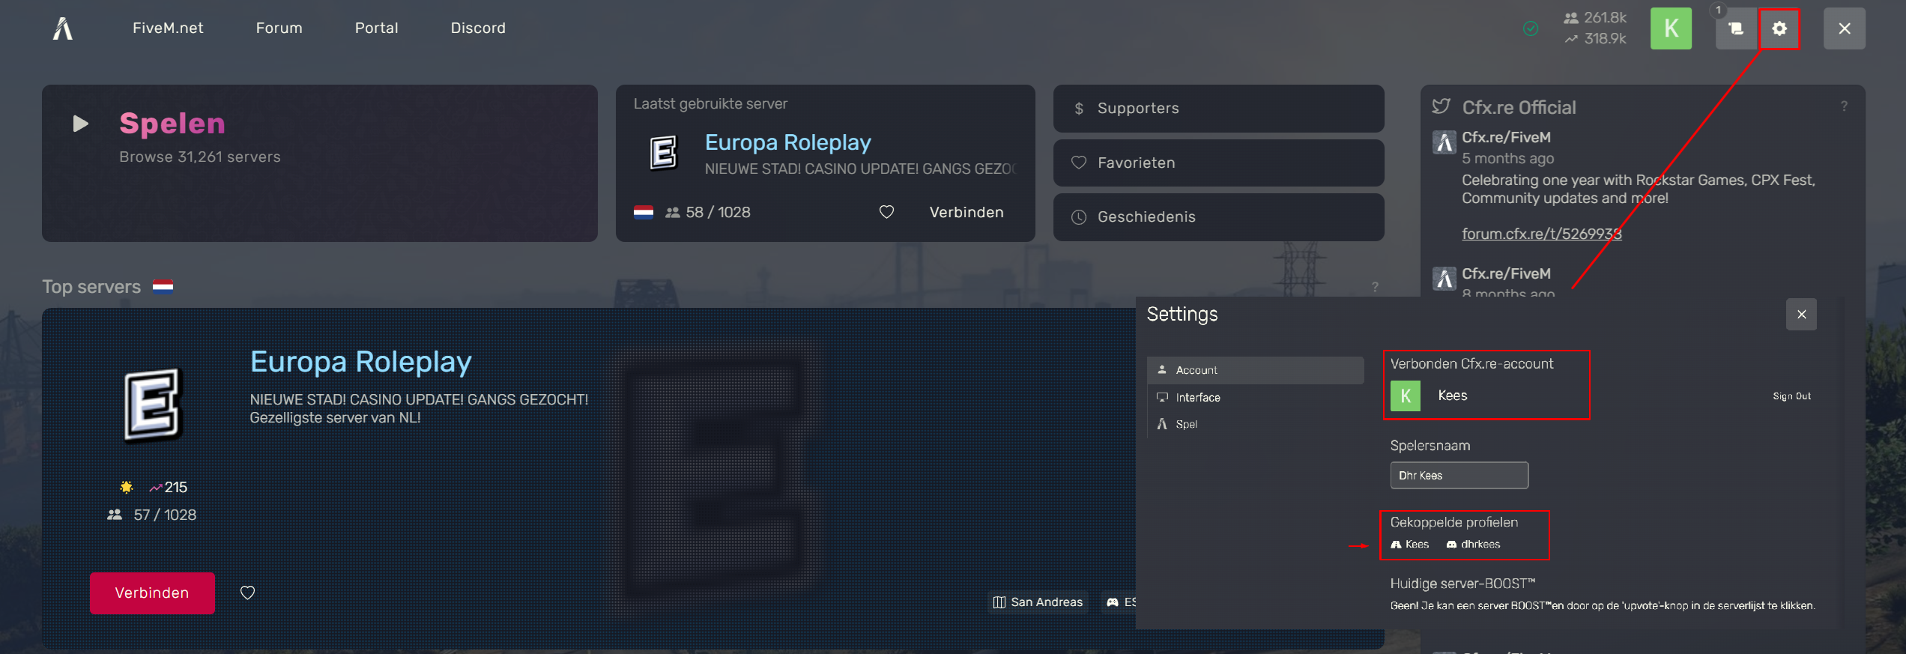Click the 261.8k players online stat
The height and width of the screenshot is (654, 1906).
point(1596,17)
